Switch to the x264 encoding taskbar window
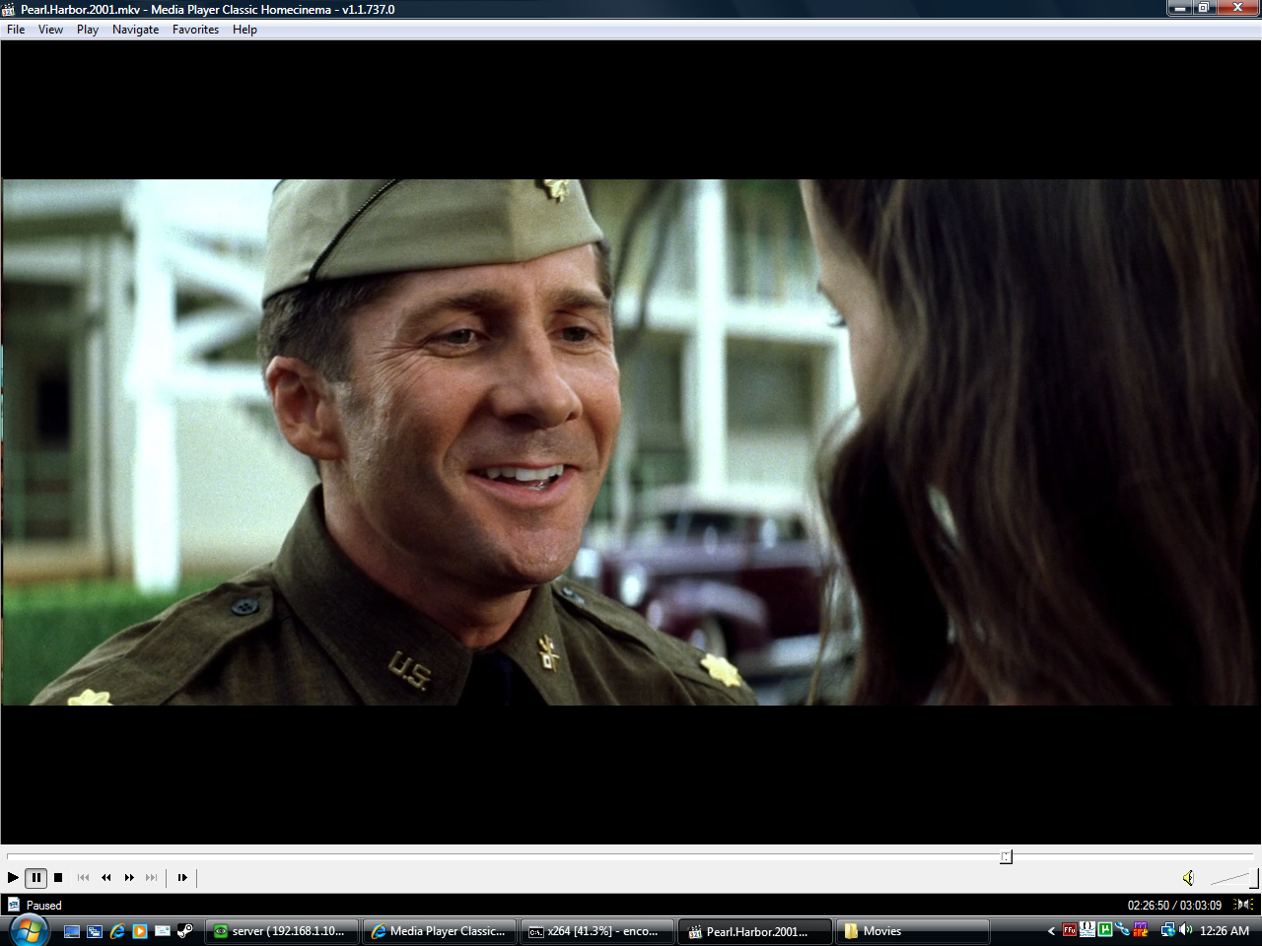Screen dimensions: 1262x946 (x=596, y=931)
